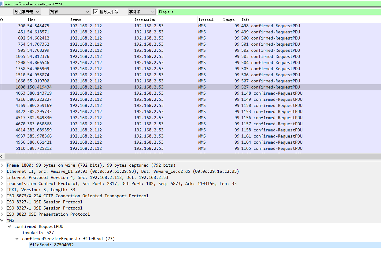
Task: Select packet number 1510
Action: tap(190, 75)
